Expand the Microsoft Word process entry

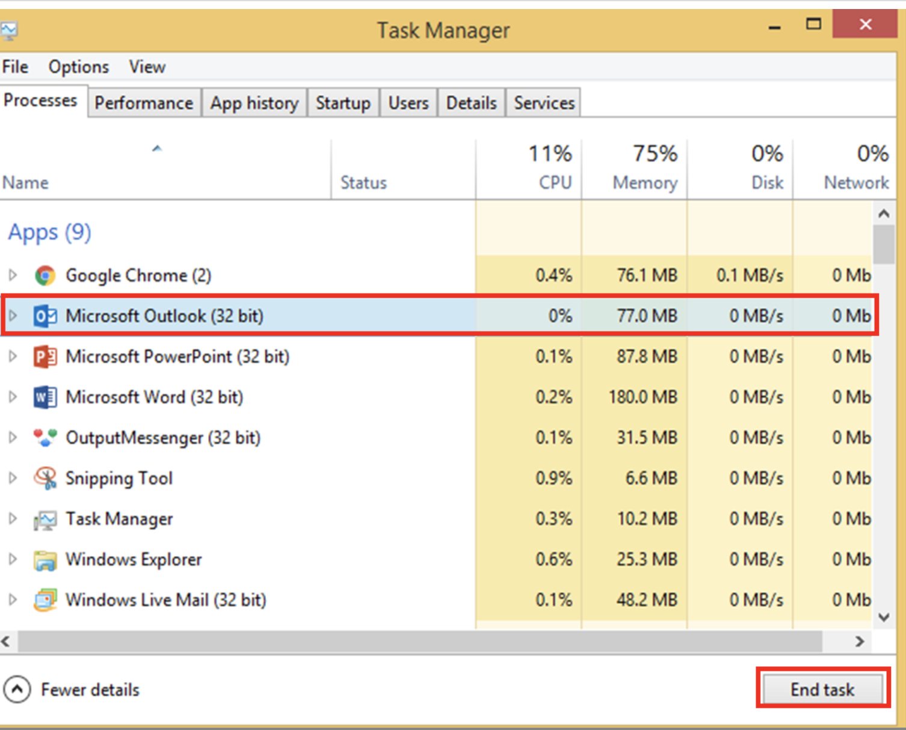(13, 397)
